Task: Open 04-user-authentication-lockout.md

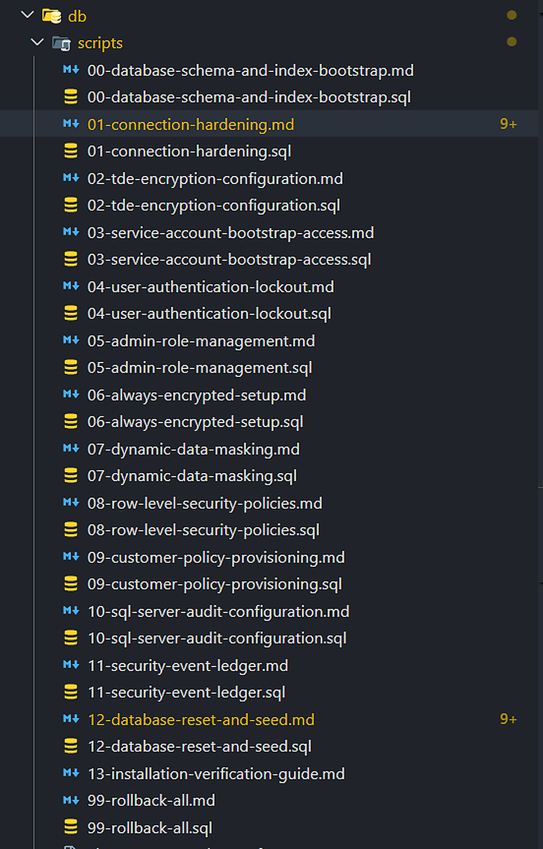Action: [211, 287]
